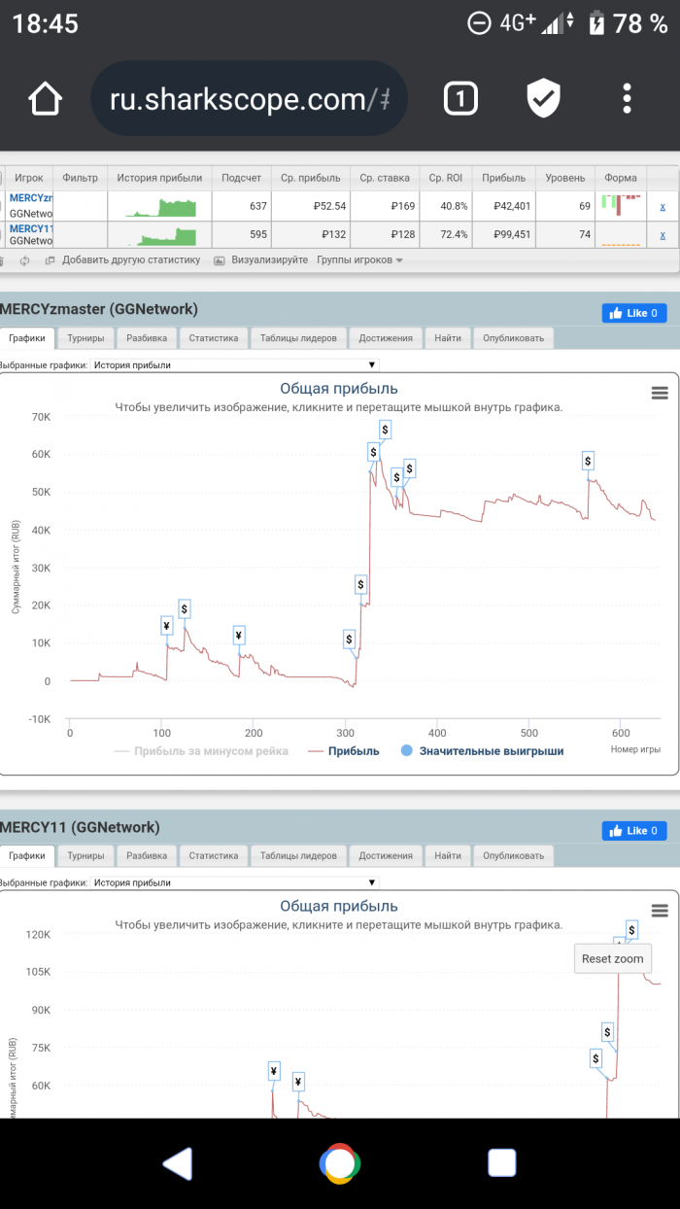Toggle Значительные выигрыши legend series
680x1209 pixels.
481,751
